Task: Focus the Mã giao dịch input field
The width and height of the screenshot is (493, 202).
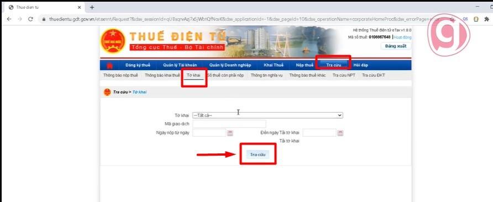Action: click(229, 124)
